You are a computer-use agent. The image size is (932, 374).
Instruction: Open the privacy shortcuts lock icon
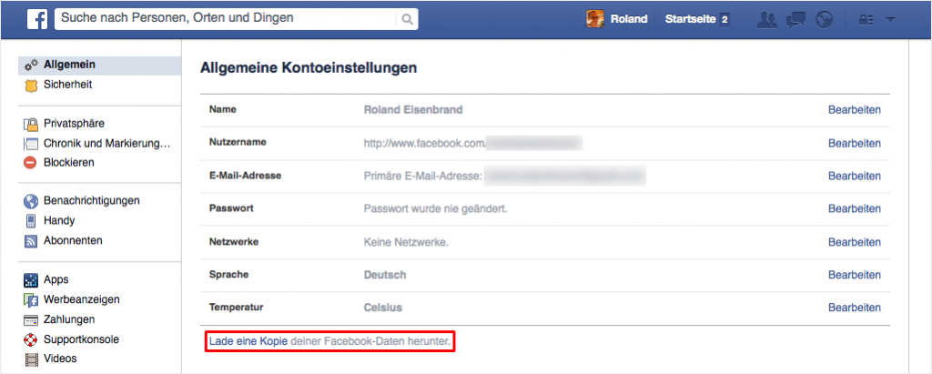866,19
